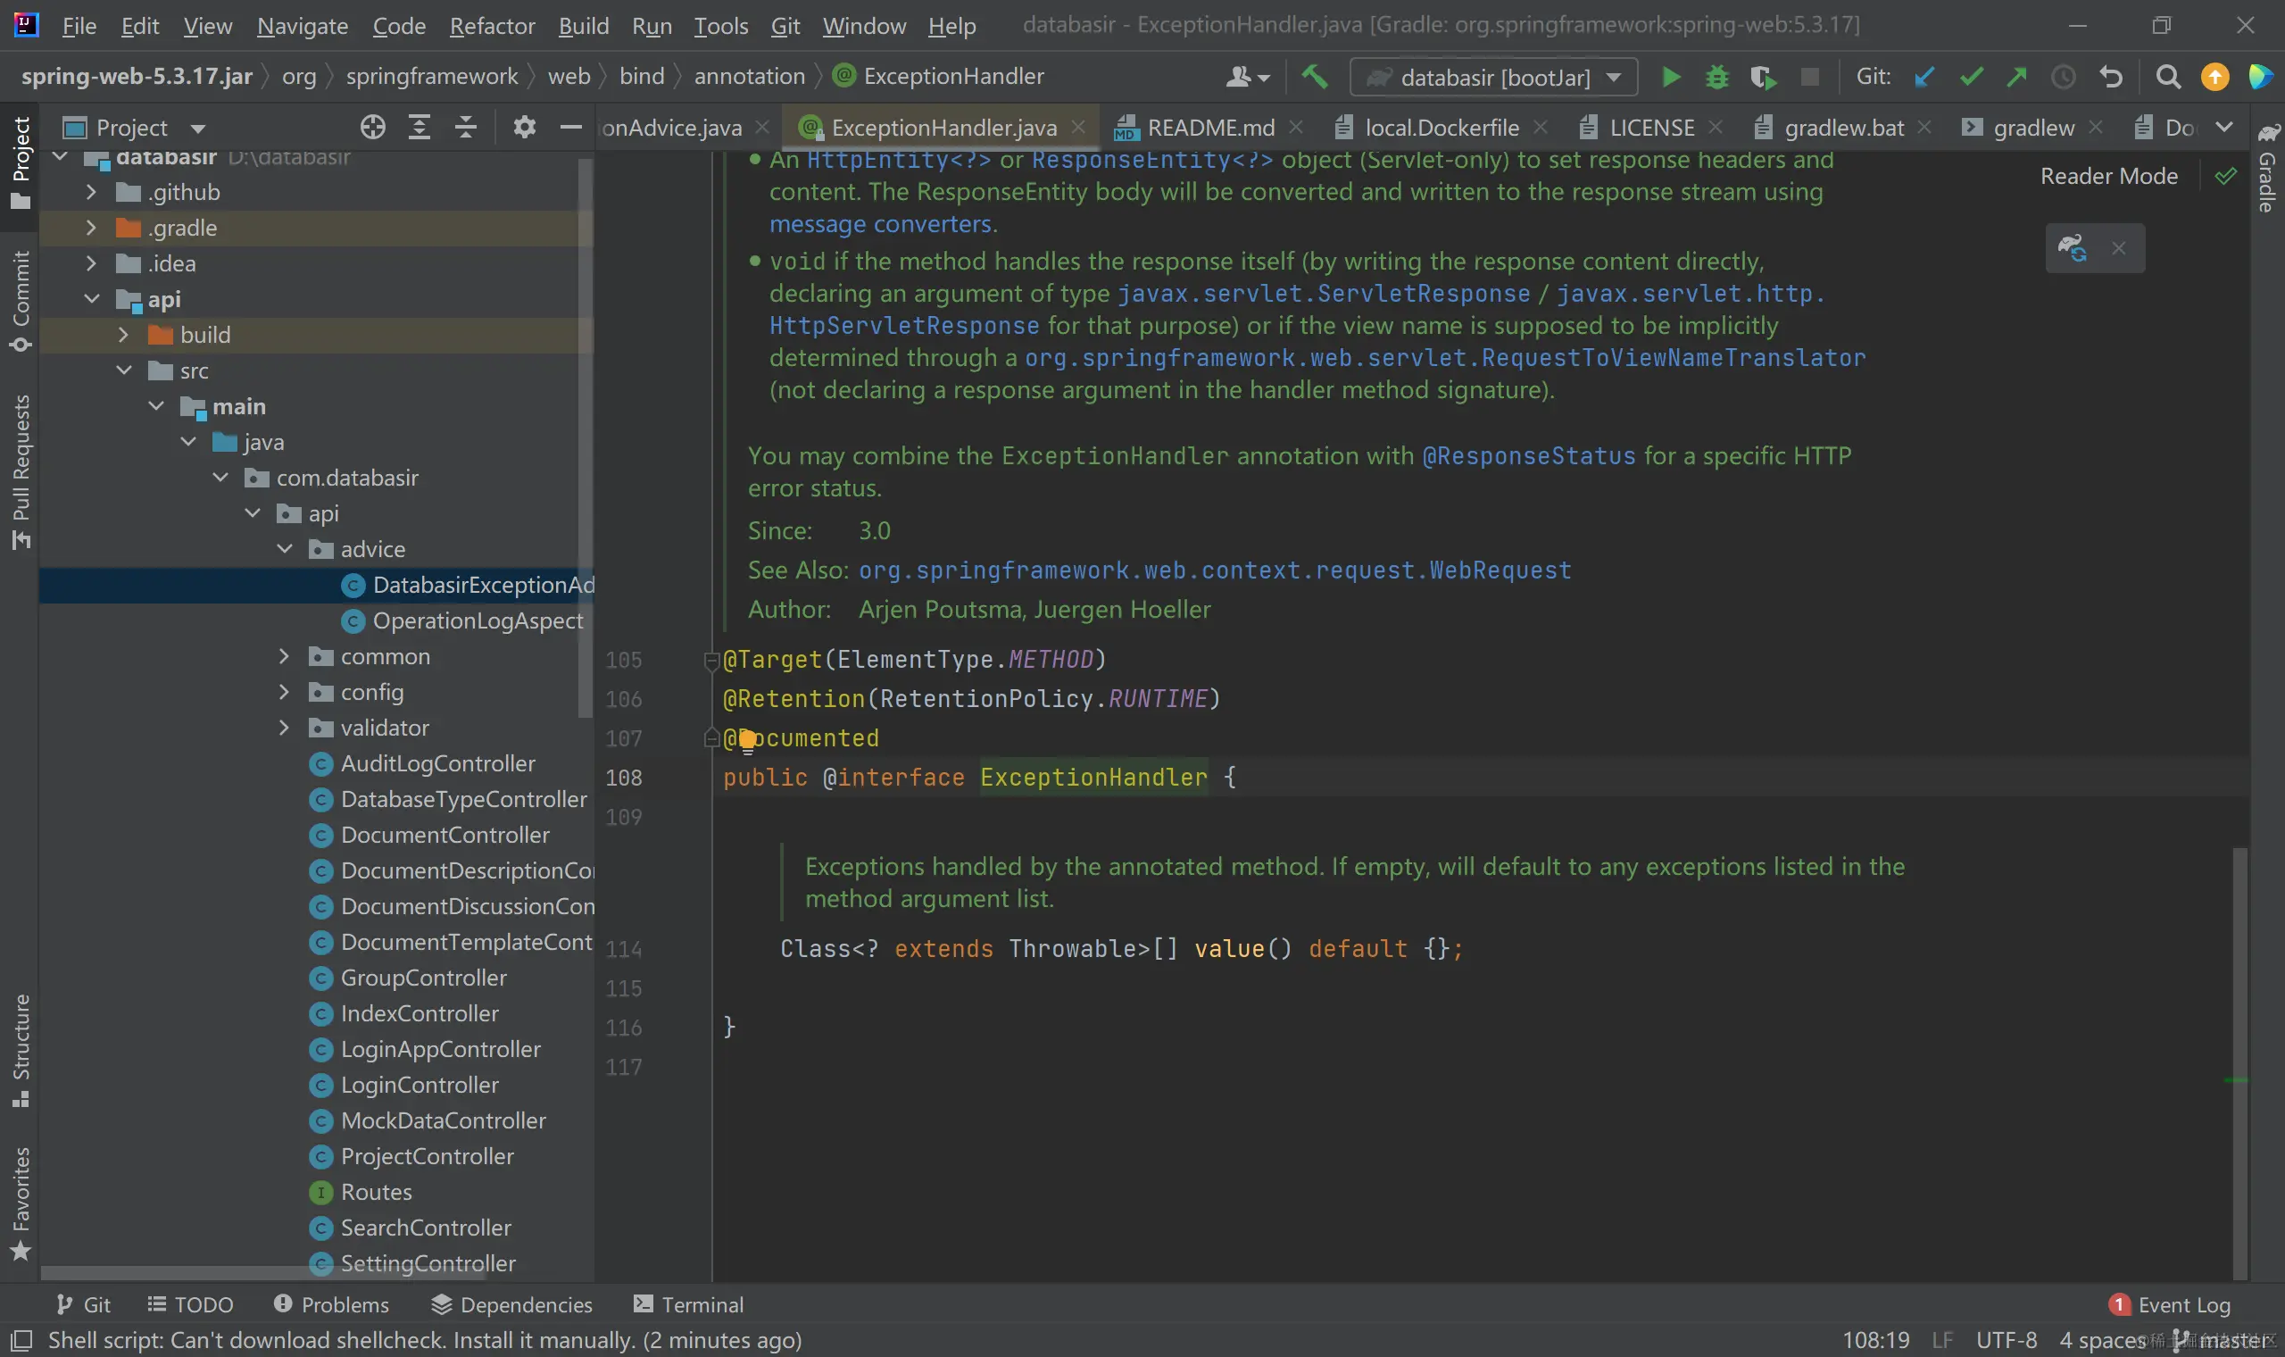Open Project panel settings gear

pyautogui.click(x=524, y=127)
